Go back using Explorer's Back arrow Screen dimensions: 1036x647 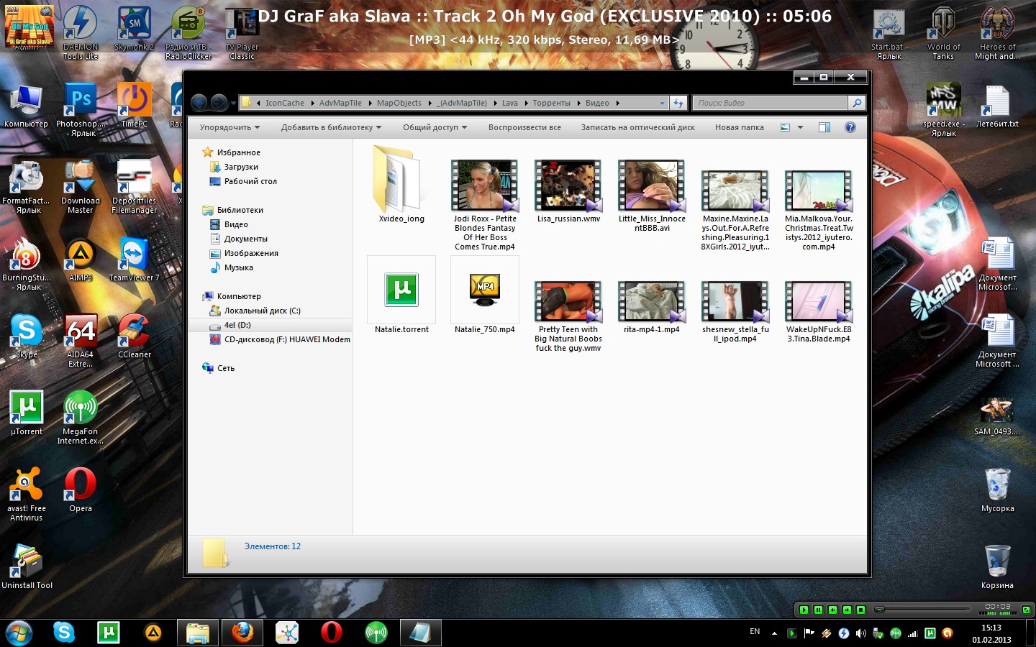(199, 103)
